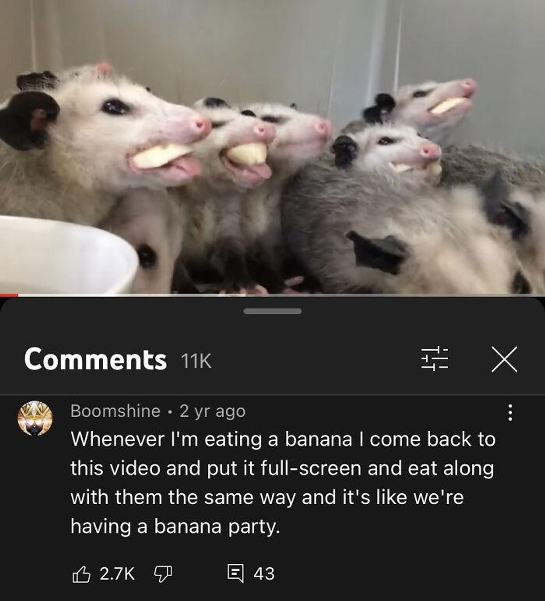Click the 2.7K like count
Screen dimensions: 545x601
tap(117, 574)
